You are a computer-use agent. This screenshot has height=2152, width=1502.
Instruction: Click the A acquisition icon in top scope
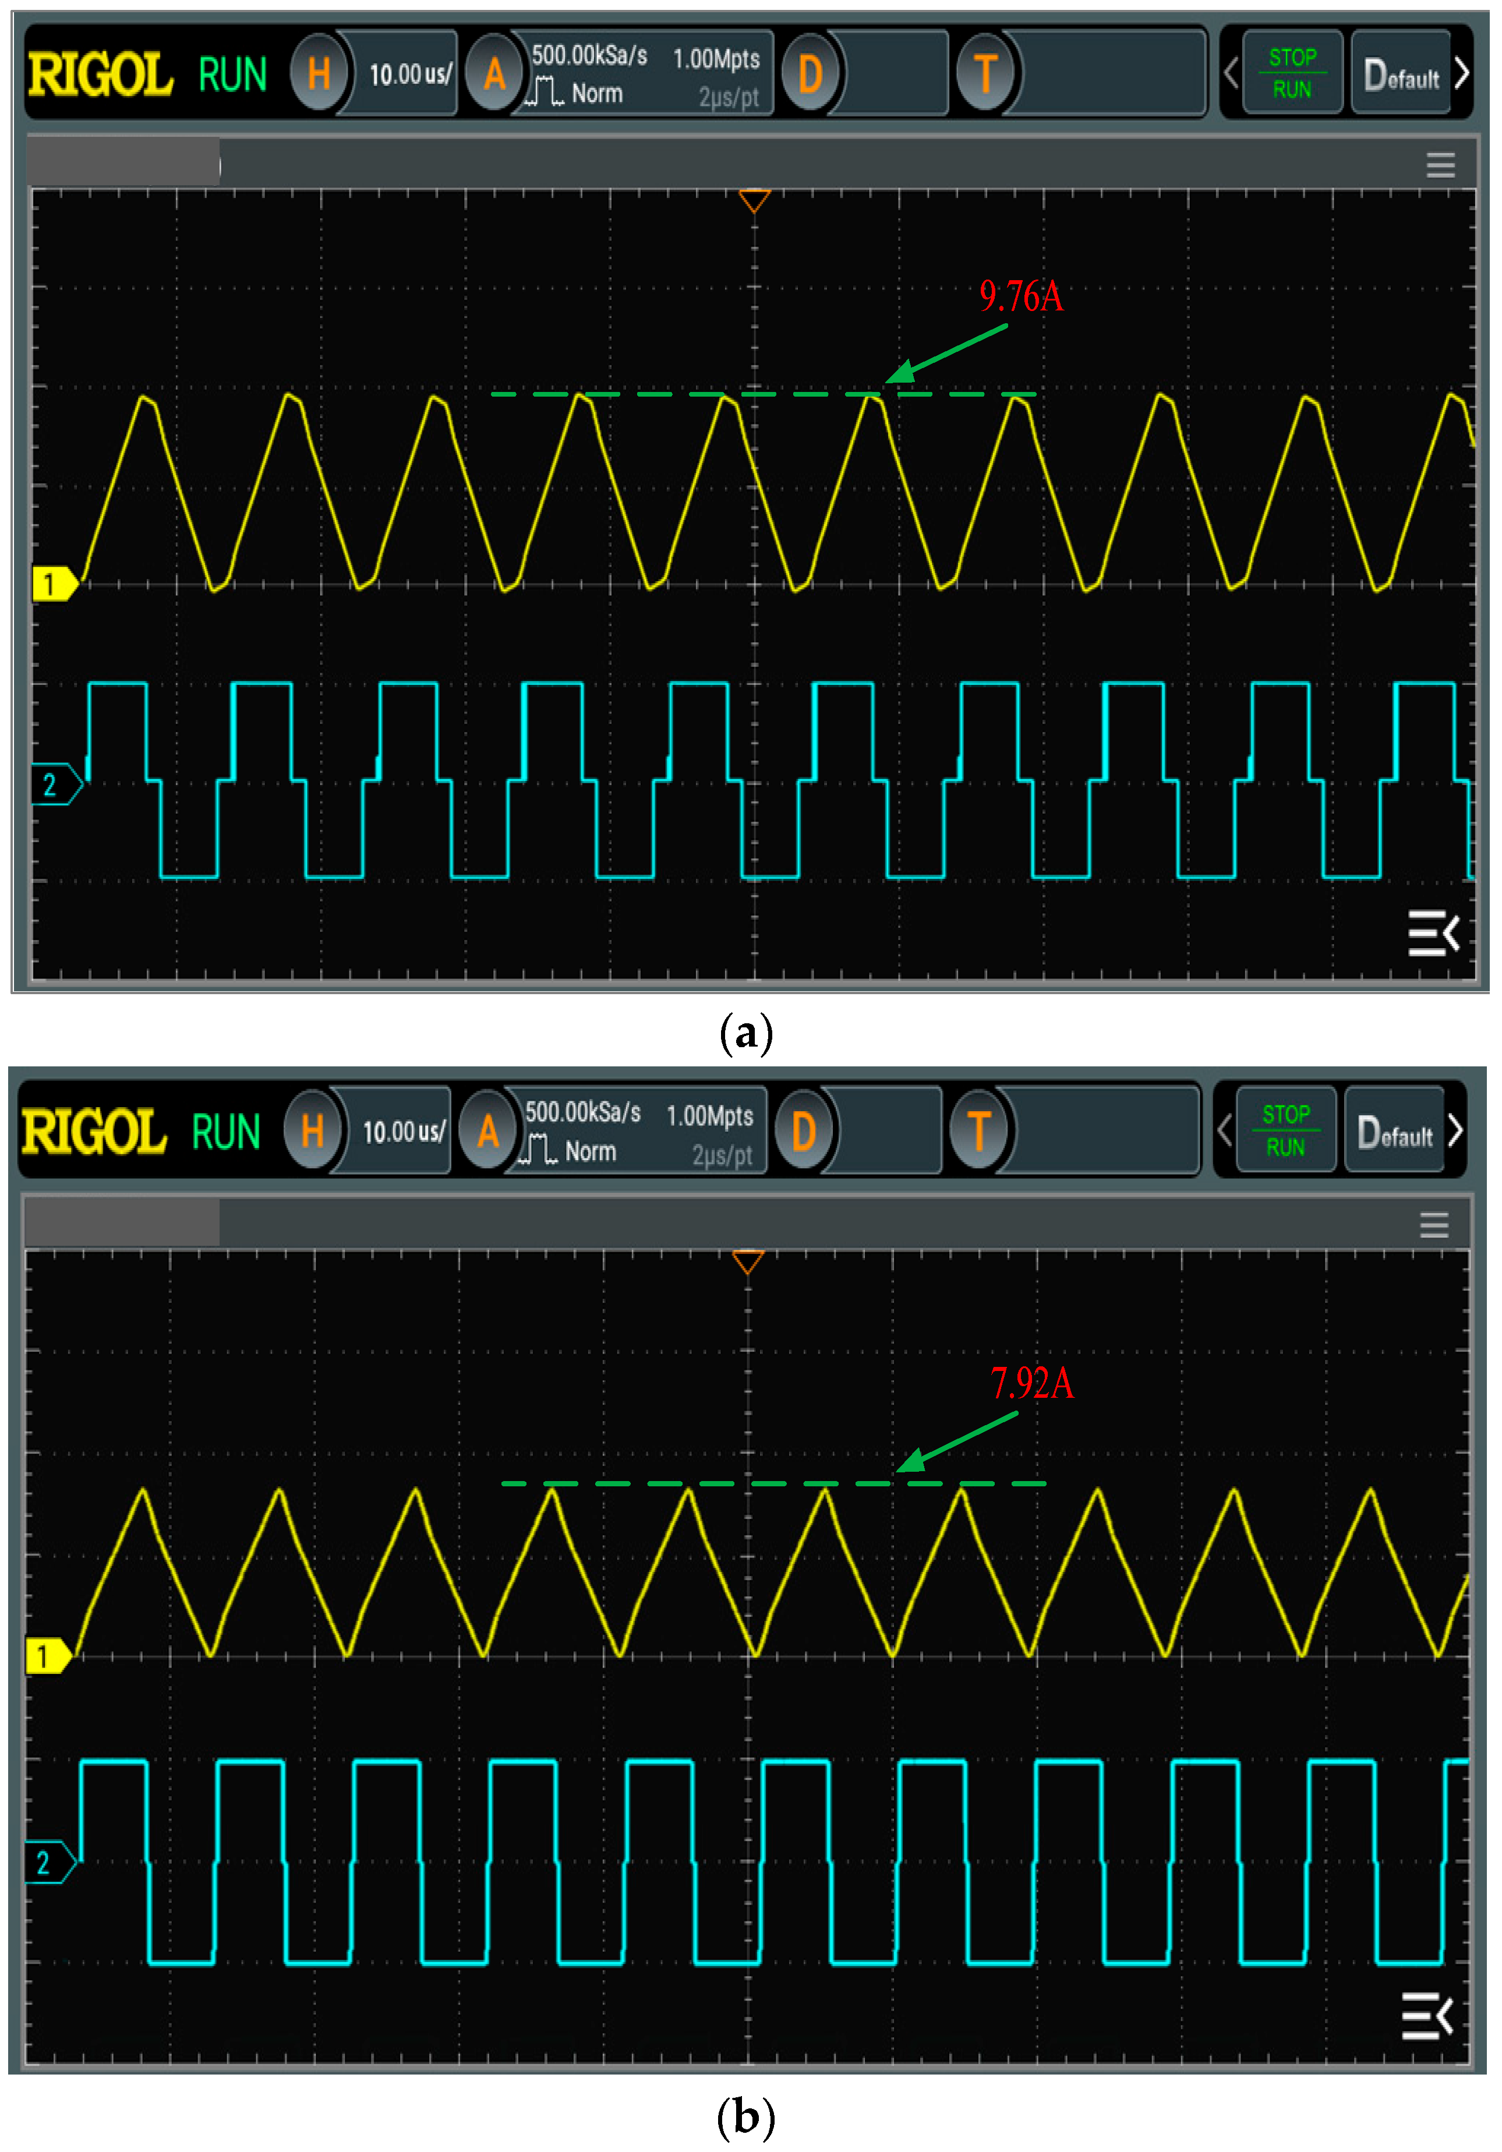pos(494,73)
